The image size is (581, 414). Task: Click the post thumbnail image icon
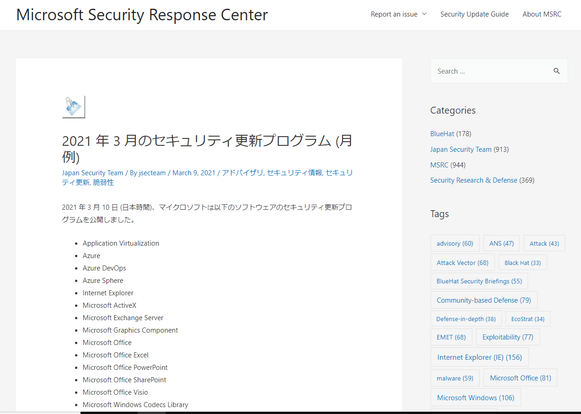pyautogui.click(x=74, y=107)
